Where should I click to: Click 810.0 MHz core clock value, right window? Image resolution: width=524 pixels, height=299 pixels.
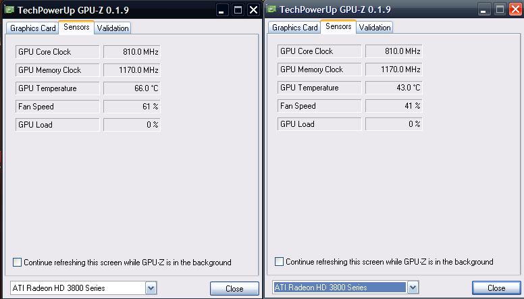394,51
